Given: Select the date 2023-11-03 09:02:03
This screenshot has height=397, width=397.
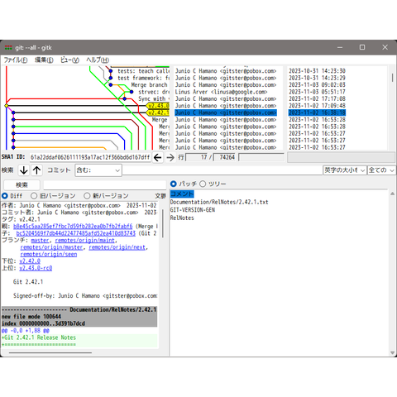Looking at the screenshot, I should click(317, 85).
